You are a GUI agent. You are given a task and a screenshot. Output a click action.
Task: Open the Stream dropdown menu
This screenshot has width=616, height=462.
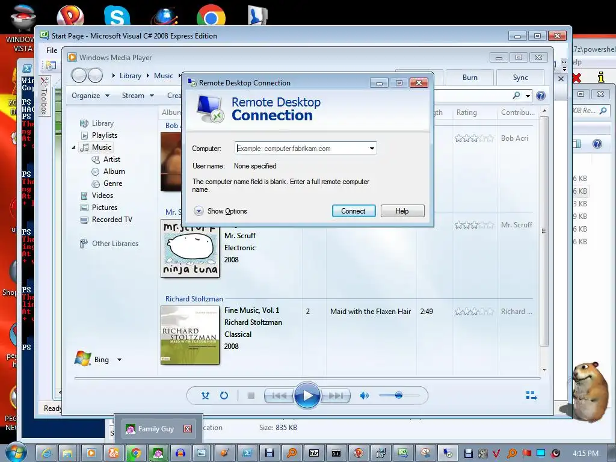(138, 96)
